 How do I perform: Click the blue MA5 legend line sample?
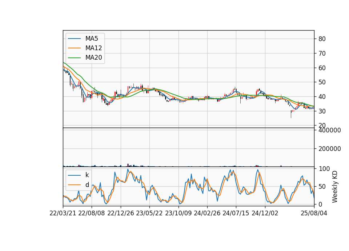74,39
